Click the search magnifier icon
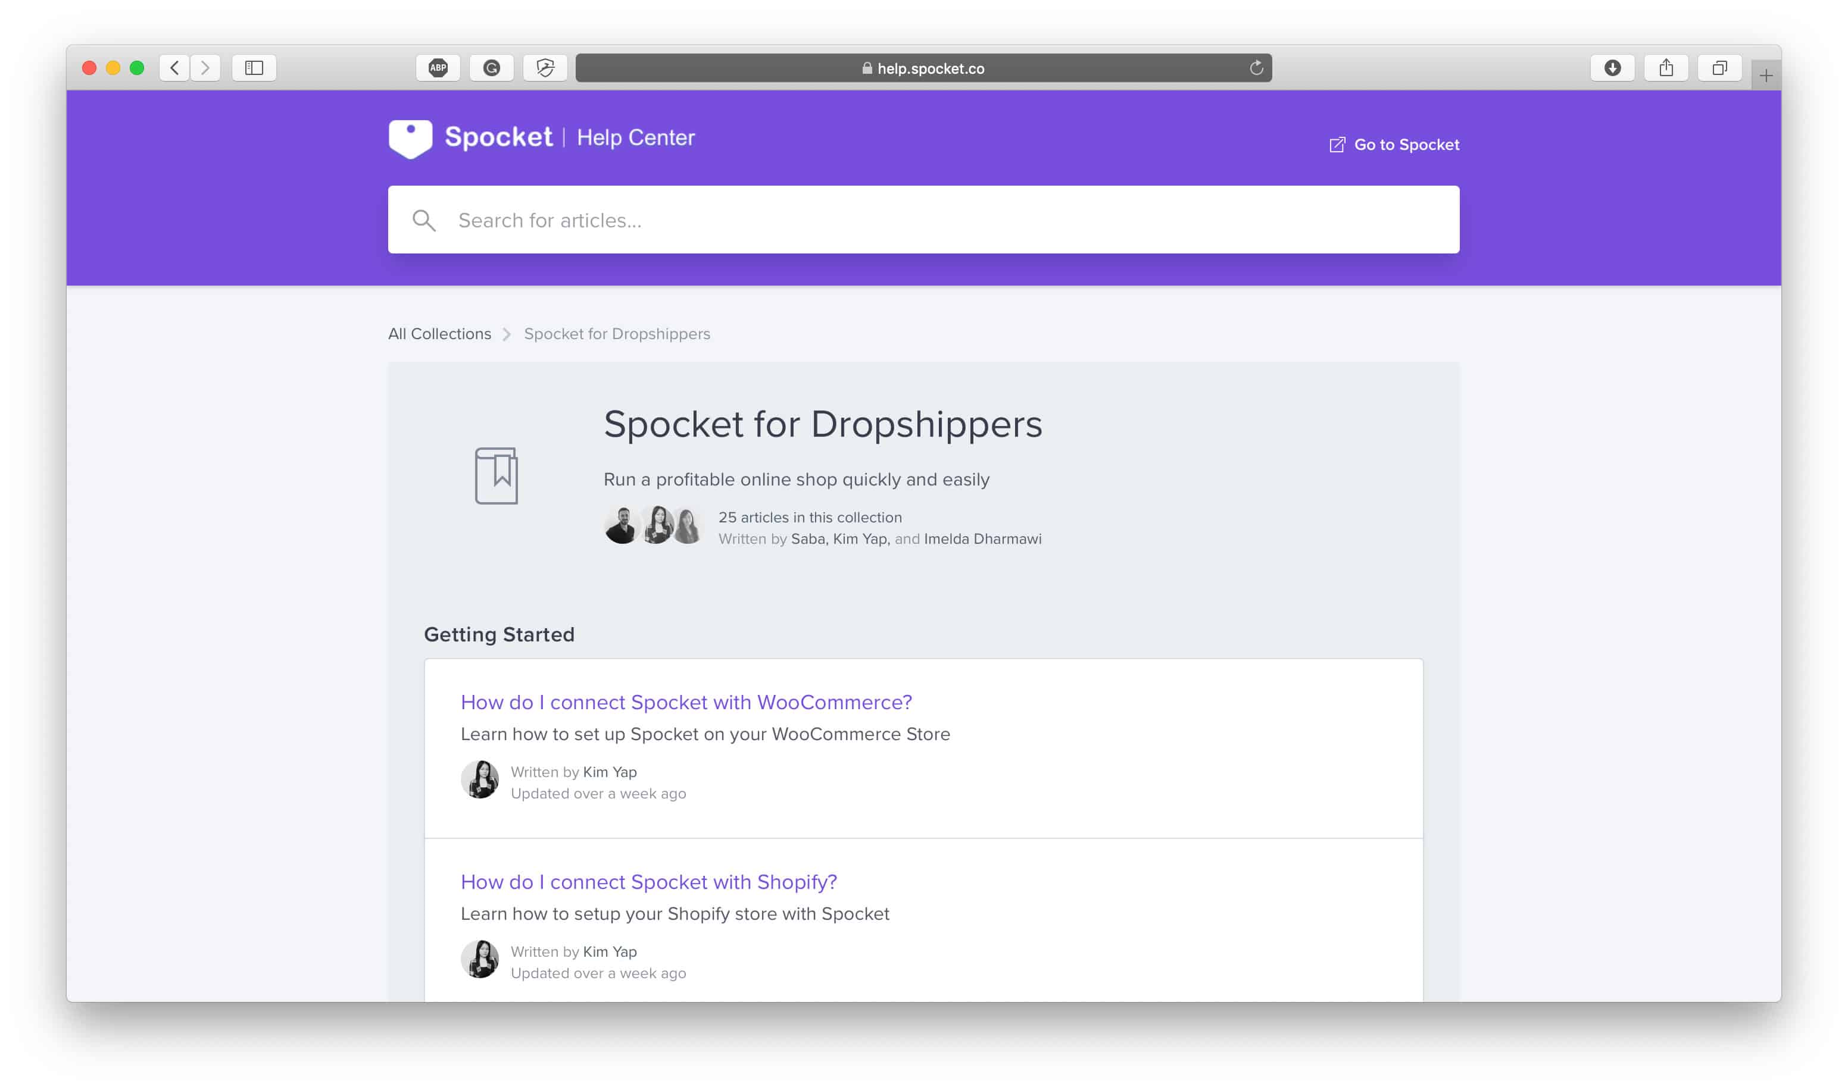1848x1090 pixels. 426,220
